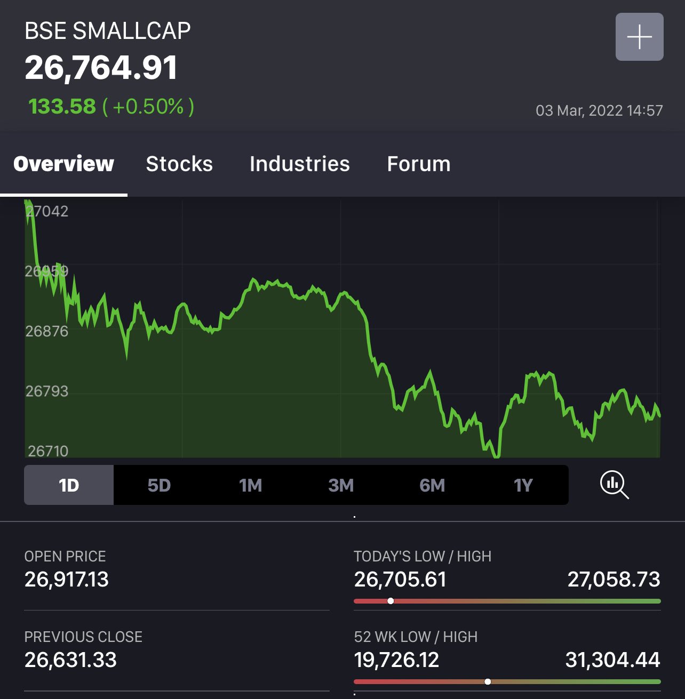Viewport: 685px width, 699px height.
Task: Open the Forum tab
Action: click(x=419, y=164)
